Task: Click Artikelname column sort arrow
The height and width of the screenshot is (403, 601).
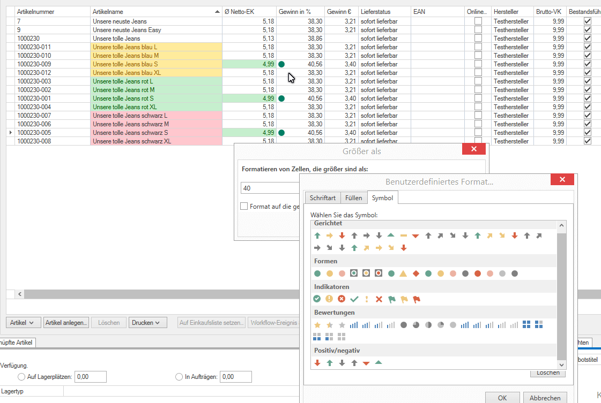Action: pos(217,12)
